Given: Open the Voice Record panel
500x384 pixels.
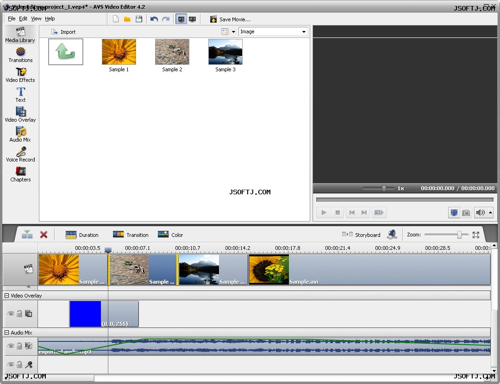Looking at the screenshot, I should (x=20, y=155).
